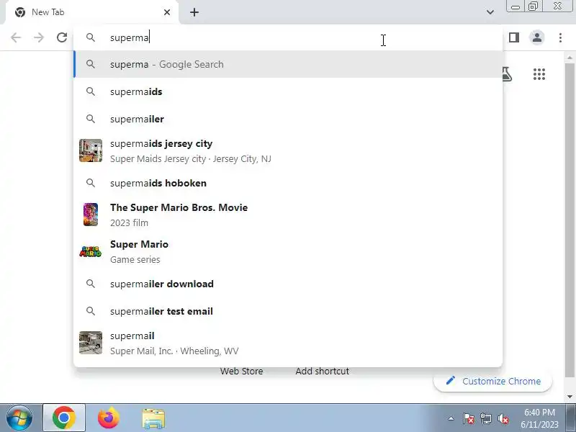Open the tab search chevron
The width and height of the screenshot is (576, 432).
click(490, 12)
